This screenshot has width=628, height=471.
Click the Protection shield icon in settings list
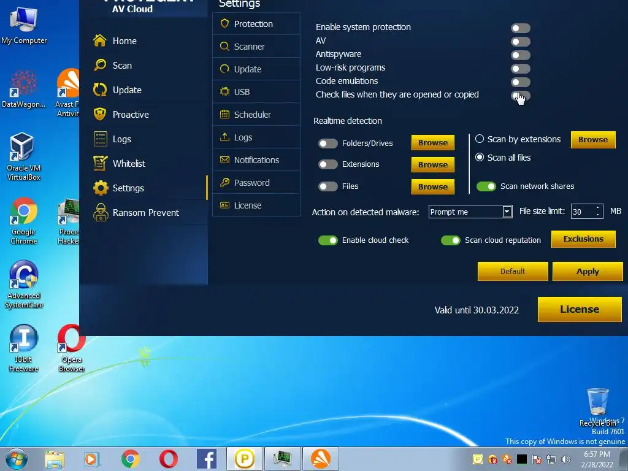tap(224, 23)
